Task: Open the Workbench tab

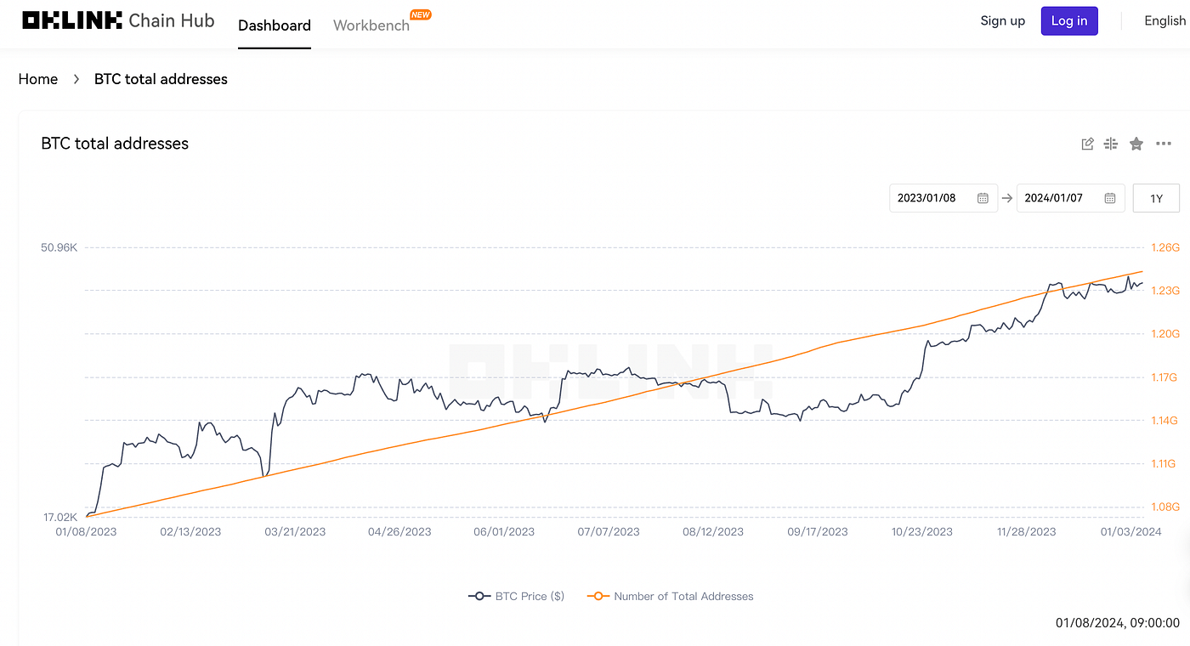Action: 371,25
